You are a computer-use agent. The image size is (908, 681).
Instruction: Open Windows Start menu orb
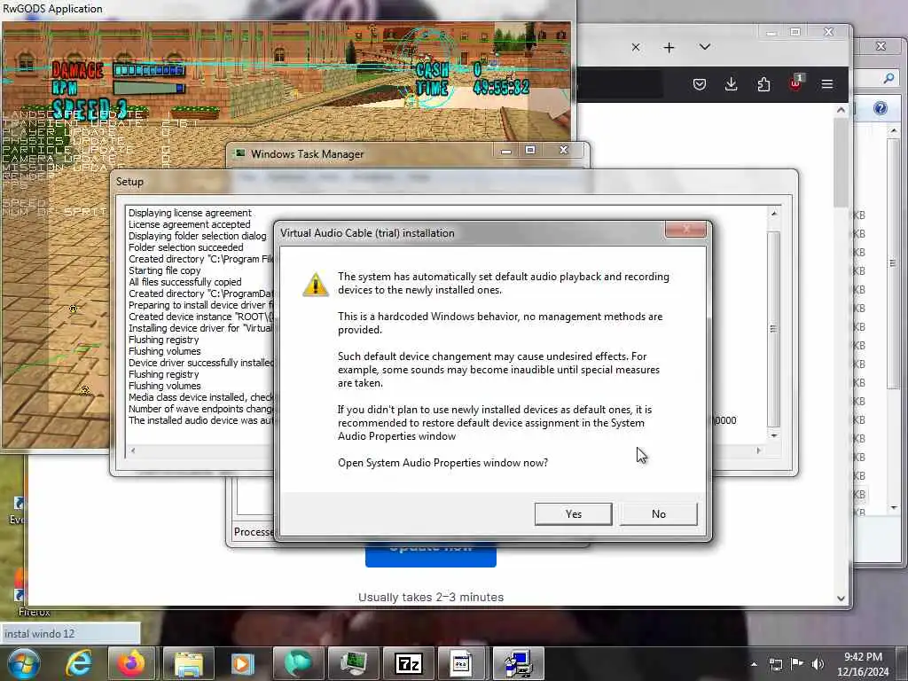click(22, 663)
